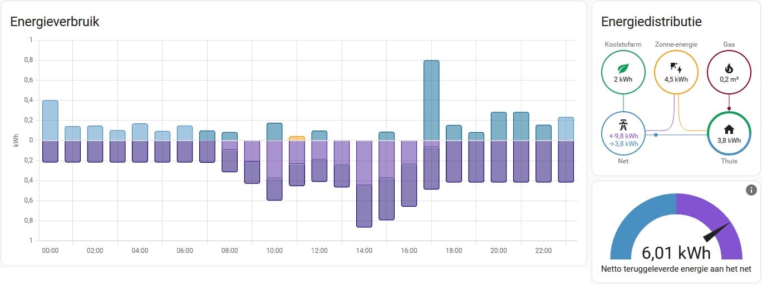Viewport: 762px width, 285px height.
Task: Click the gauge needle pointer
Action: [717, 232]
